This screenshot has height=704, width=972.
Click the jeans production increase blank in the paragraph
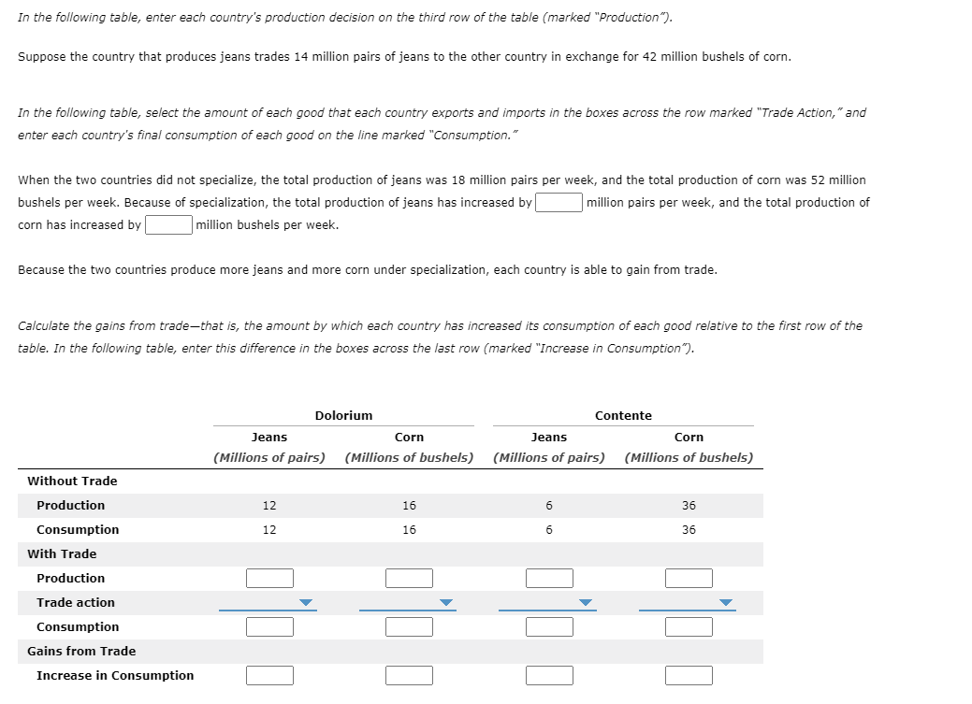(x=559, y=202)
